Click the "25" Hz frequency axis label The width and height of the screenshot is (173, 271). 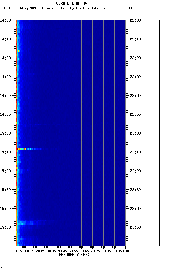tap(43, 251)
